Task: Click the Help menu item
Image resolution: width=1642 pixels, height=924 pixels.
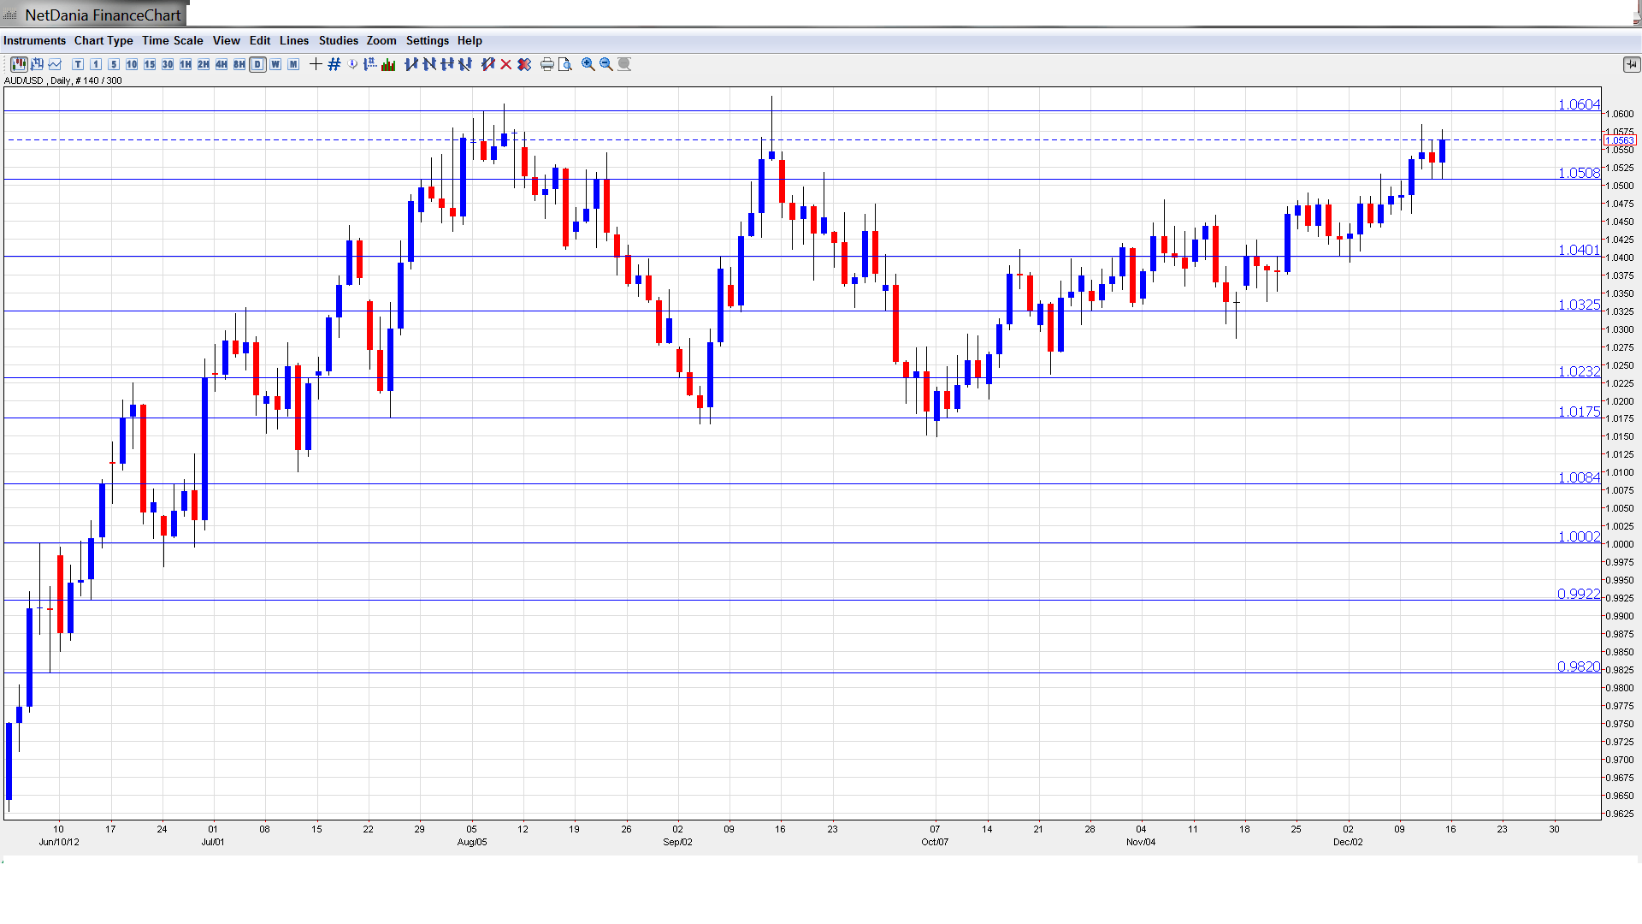Action: [x=470, y=40]
